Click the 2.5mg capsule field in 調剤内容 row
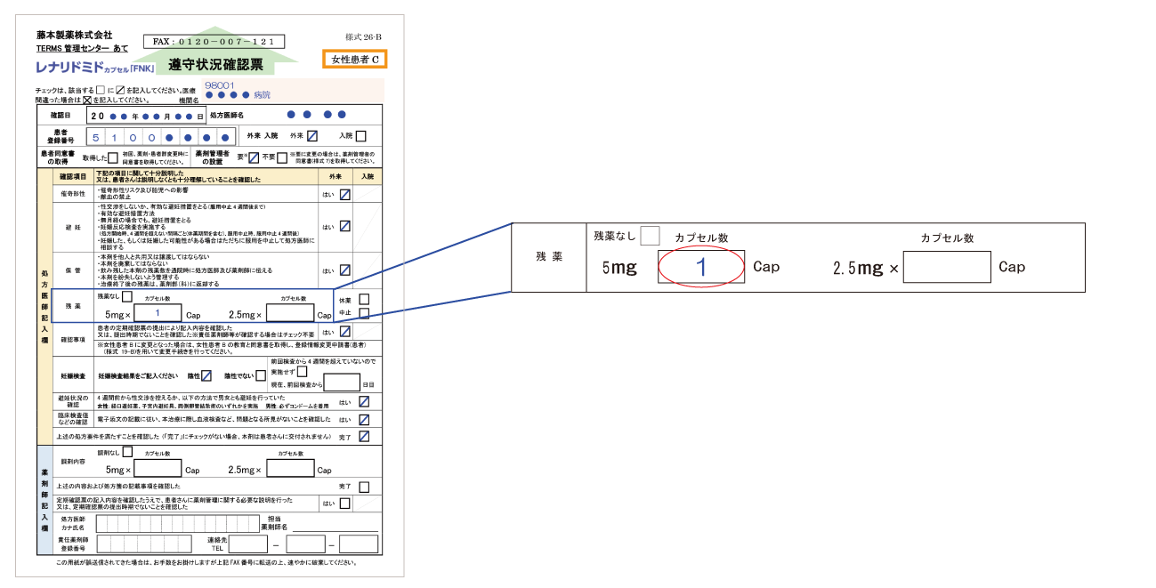This screenshot has height=588, width=1156. 289,469
